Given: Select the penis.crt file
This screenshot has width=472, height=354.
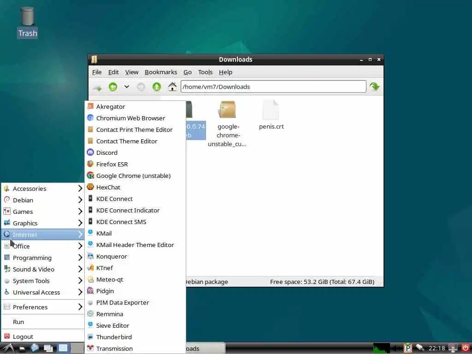Looking at the screenshot, I should (271, 115).
